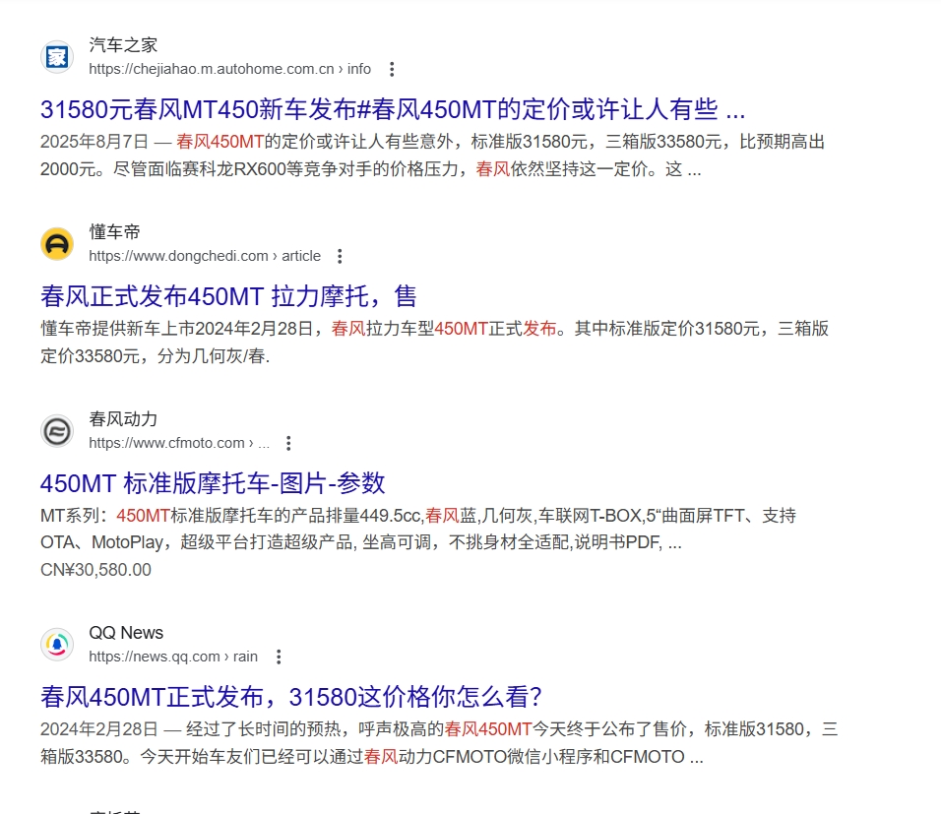The width and height of the screenshot is (941, 814).
Task: Open the three-dot menu beside the autohome.com.cn URL
Action: 392,69
